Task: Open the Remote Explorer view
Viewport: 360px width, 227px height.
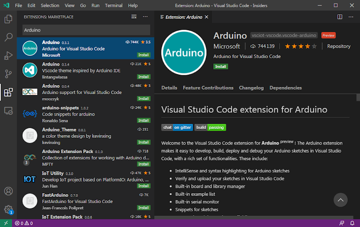Action: (8, 111)
